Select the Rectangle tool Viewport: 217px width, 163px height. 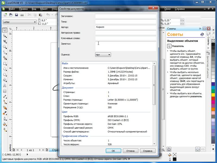[5, 64]
